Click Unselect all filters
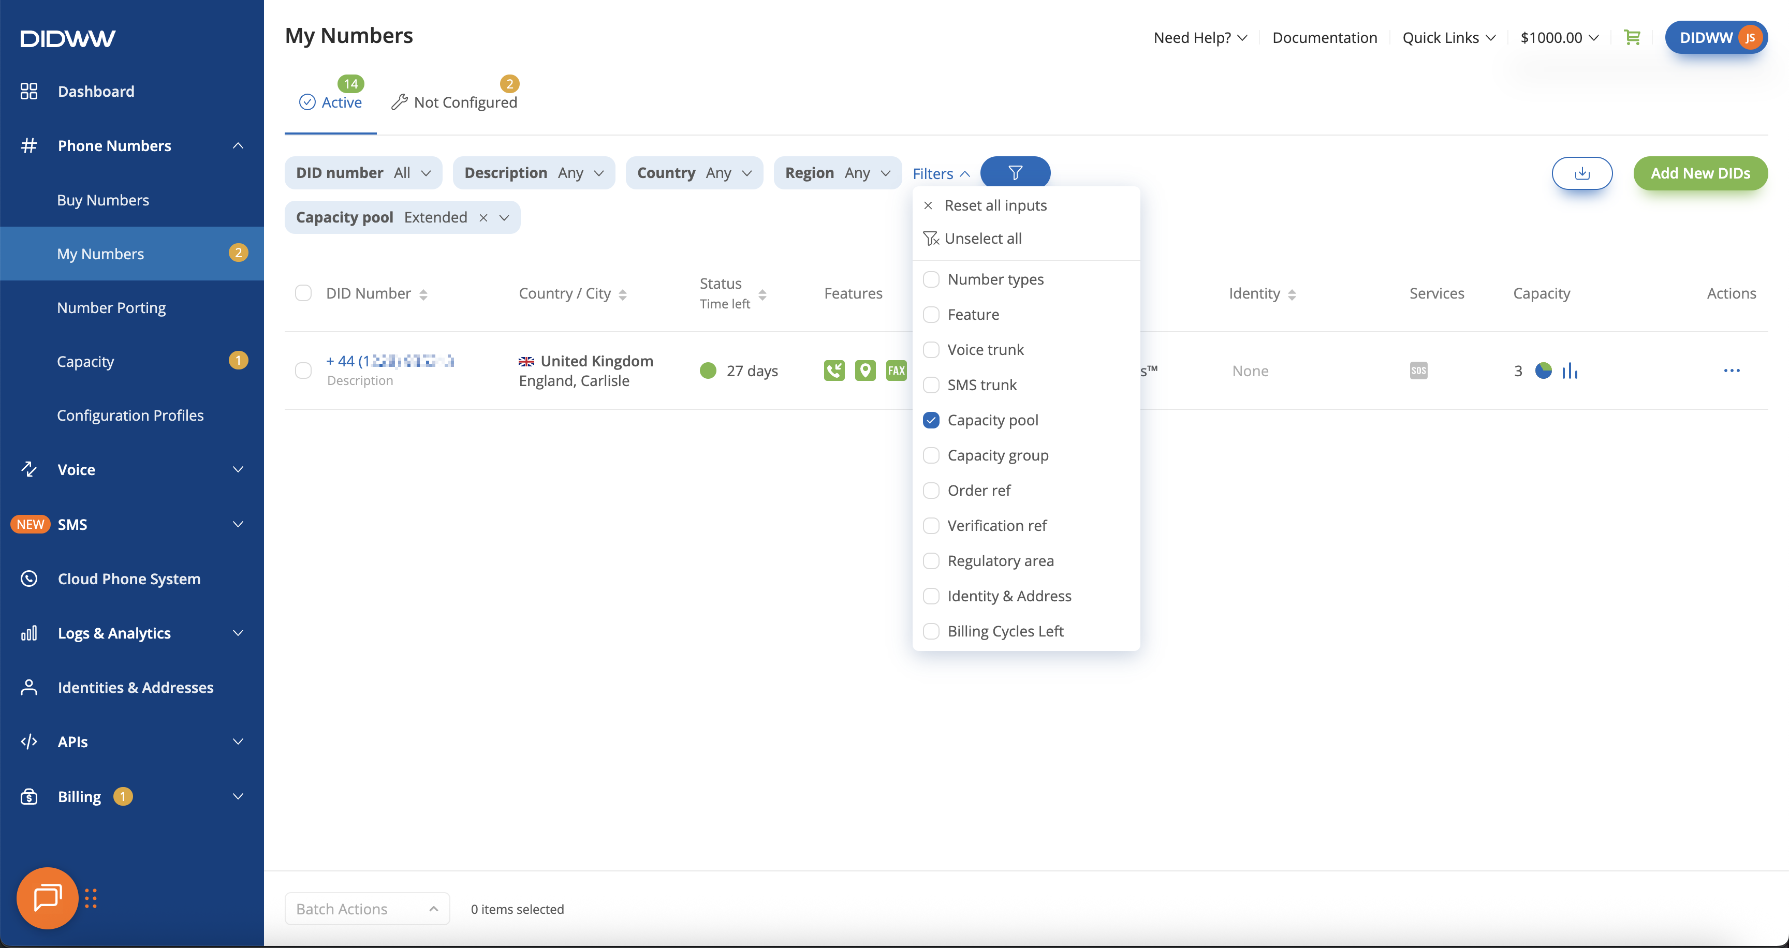 tap(983, 239)
